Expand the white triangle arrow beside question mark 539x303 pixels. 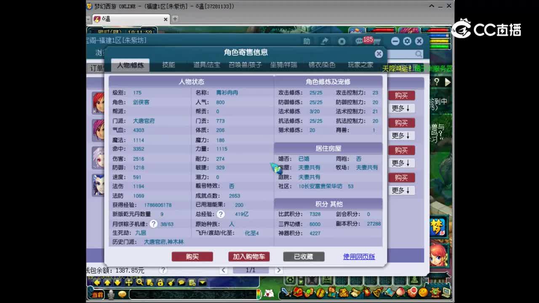click(x=448, y=82)
